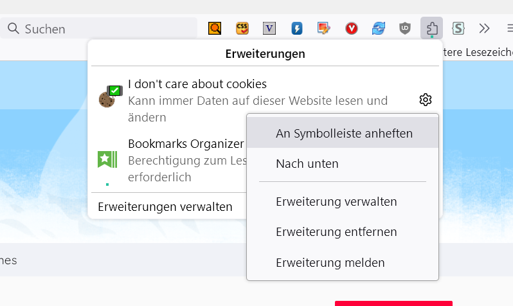Expand the toolbar overflow chevron
The height and width of the screenshot is (306, 513).
point(485,28)
